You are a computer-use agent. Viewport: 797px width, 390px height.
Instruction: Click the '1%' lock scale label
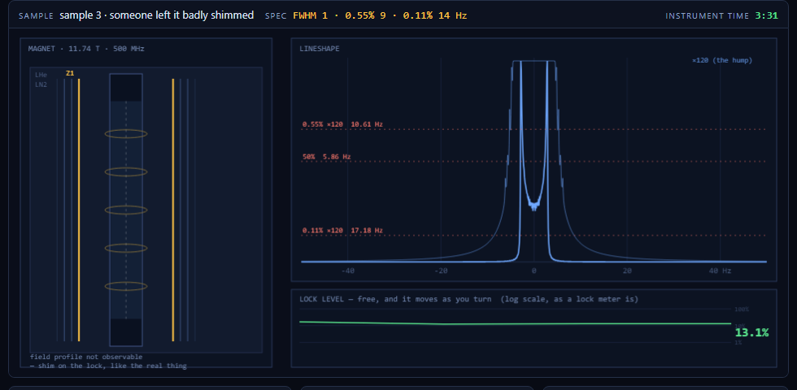738,343
